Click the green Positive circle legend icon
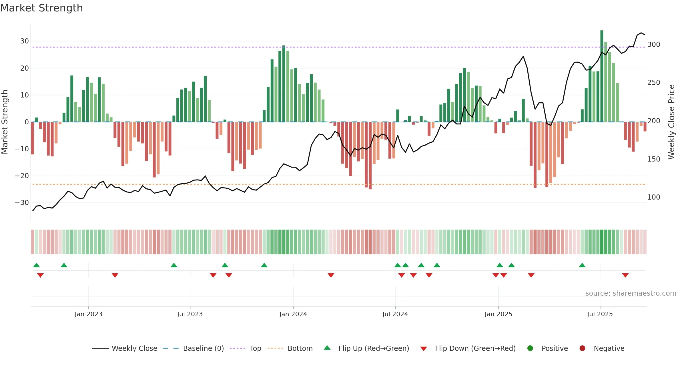Image resolution: width=686 pixels, height=386 pixels. [530, 348]
